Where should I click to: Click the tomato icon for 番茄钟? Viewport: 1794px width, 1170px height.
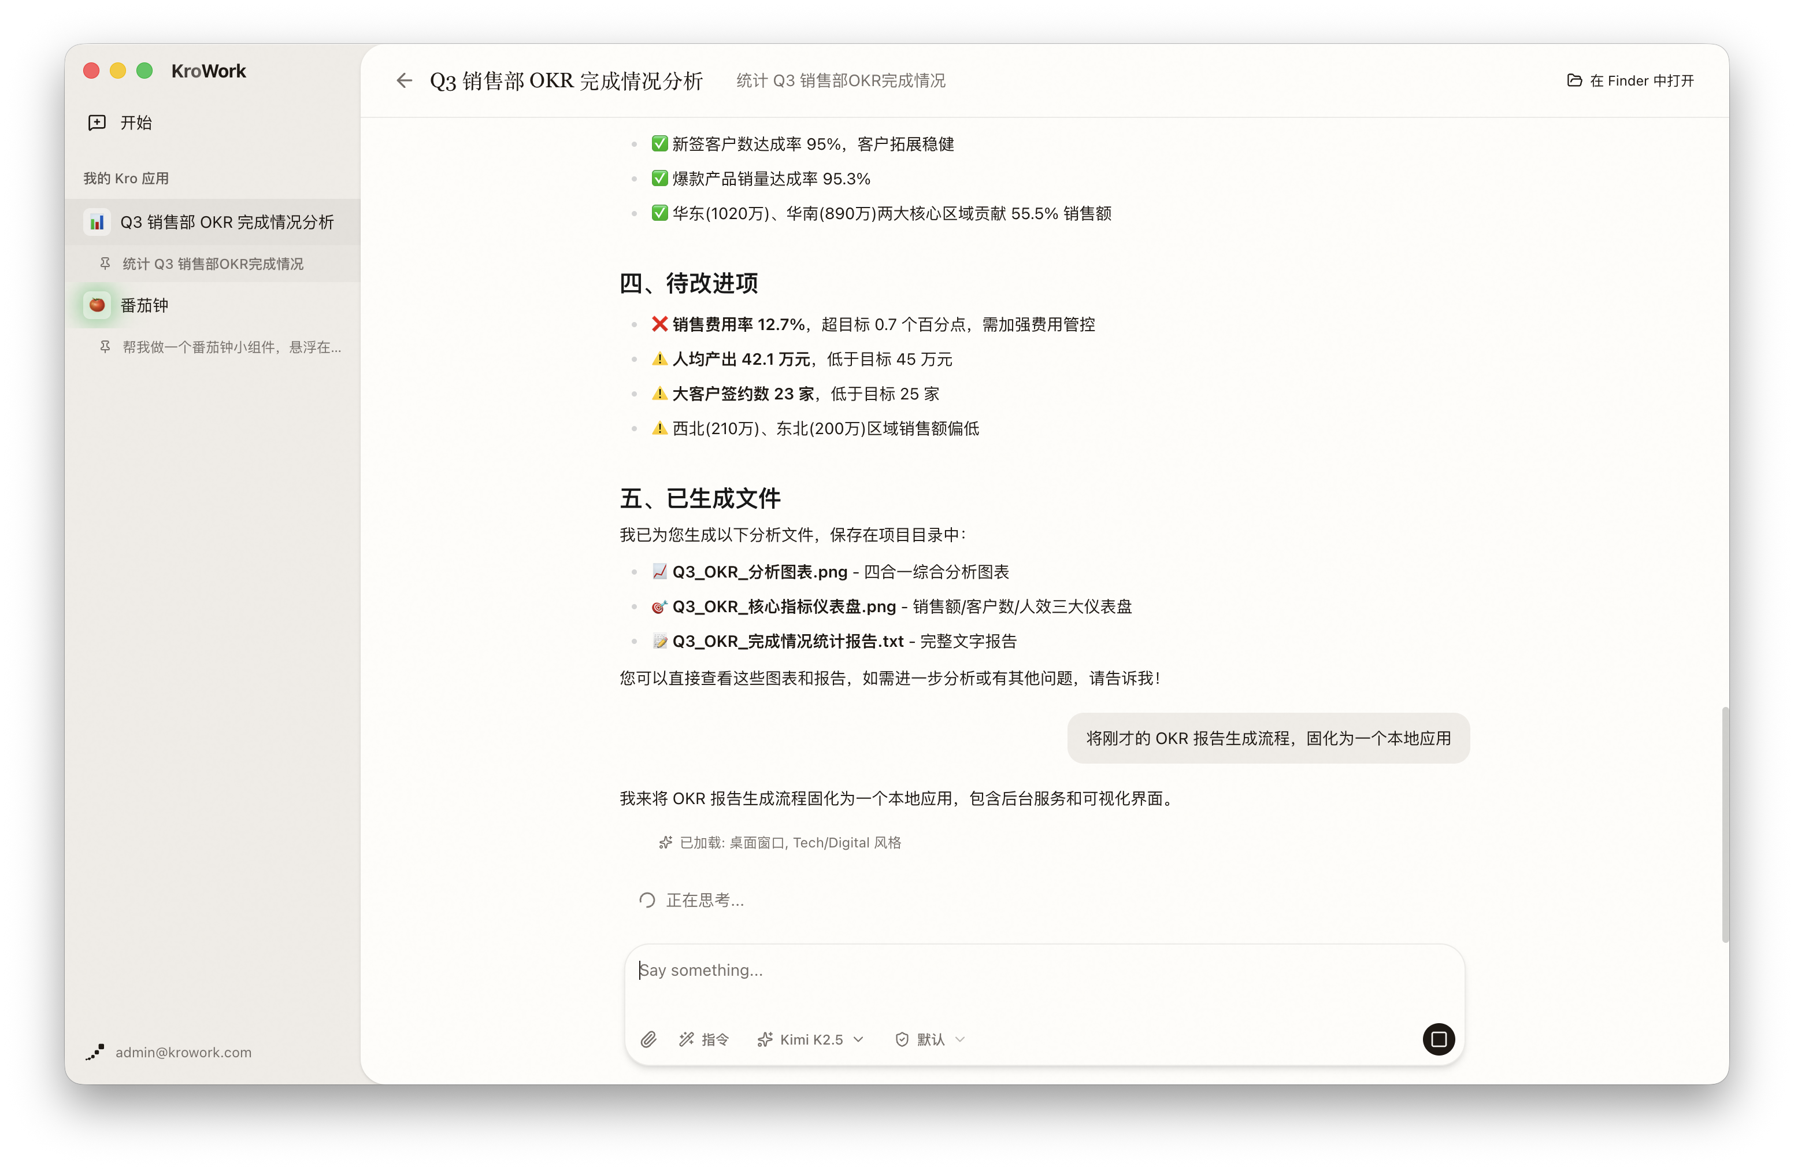pyautogui.click(x=97, y=305)
